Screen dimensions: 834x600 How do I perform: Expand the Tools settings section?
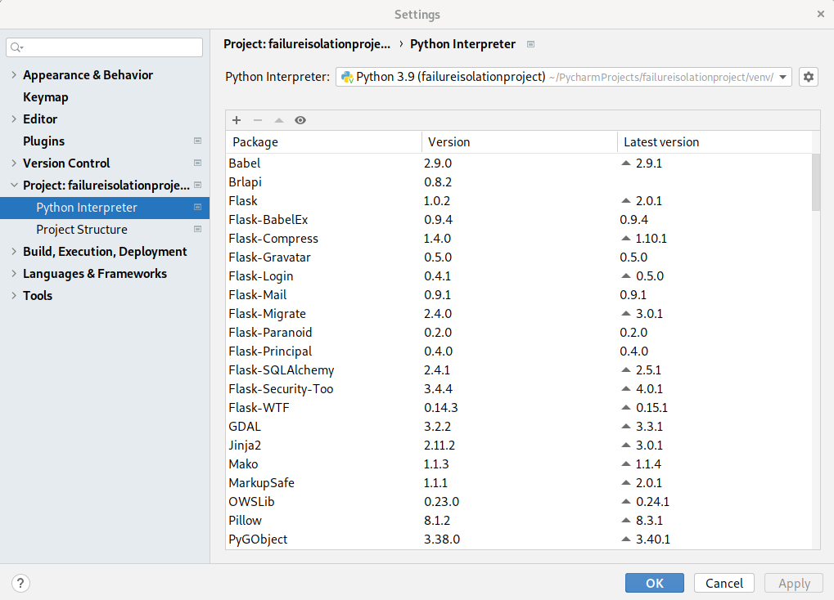tap(14, 295)
